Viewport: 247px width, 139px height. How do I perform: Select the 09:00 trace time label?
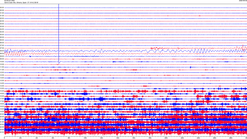[x=2, y=56]
